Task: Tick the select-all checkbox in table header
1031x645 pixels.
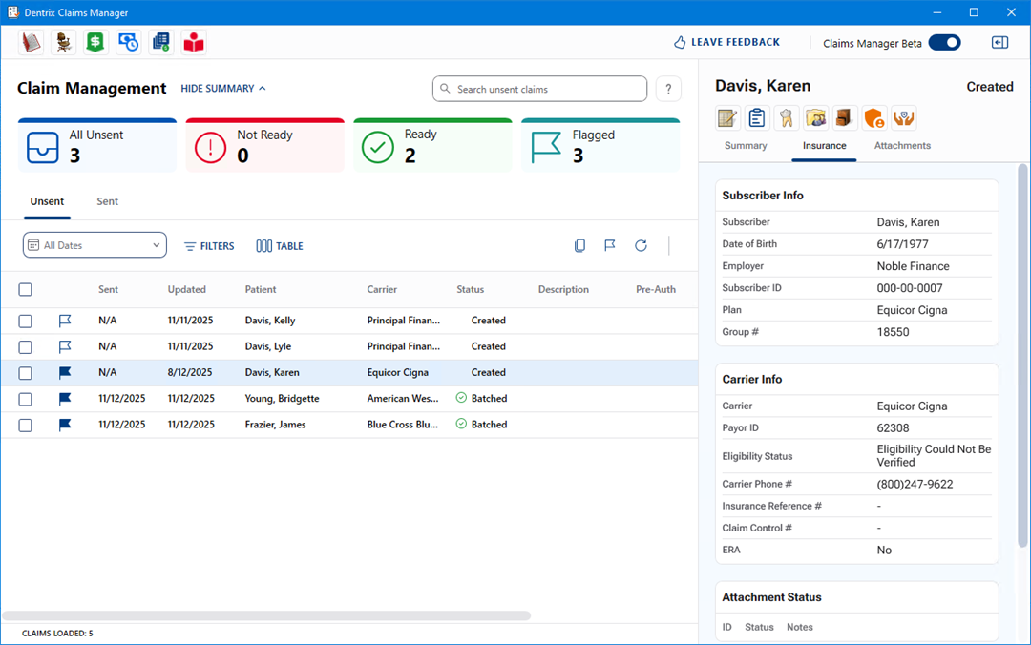Action: [x=26, y=290]
